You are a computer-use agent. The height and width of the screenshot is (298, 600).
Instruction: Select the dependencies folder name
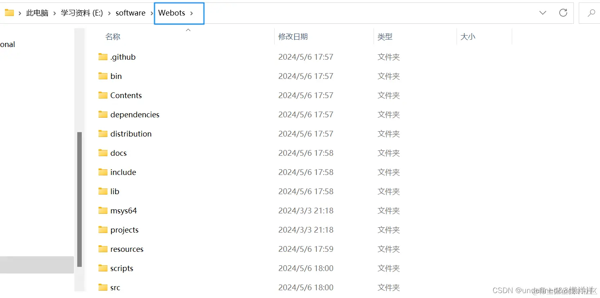pos(135,114)
